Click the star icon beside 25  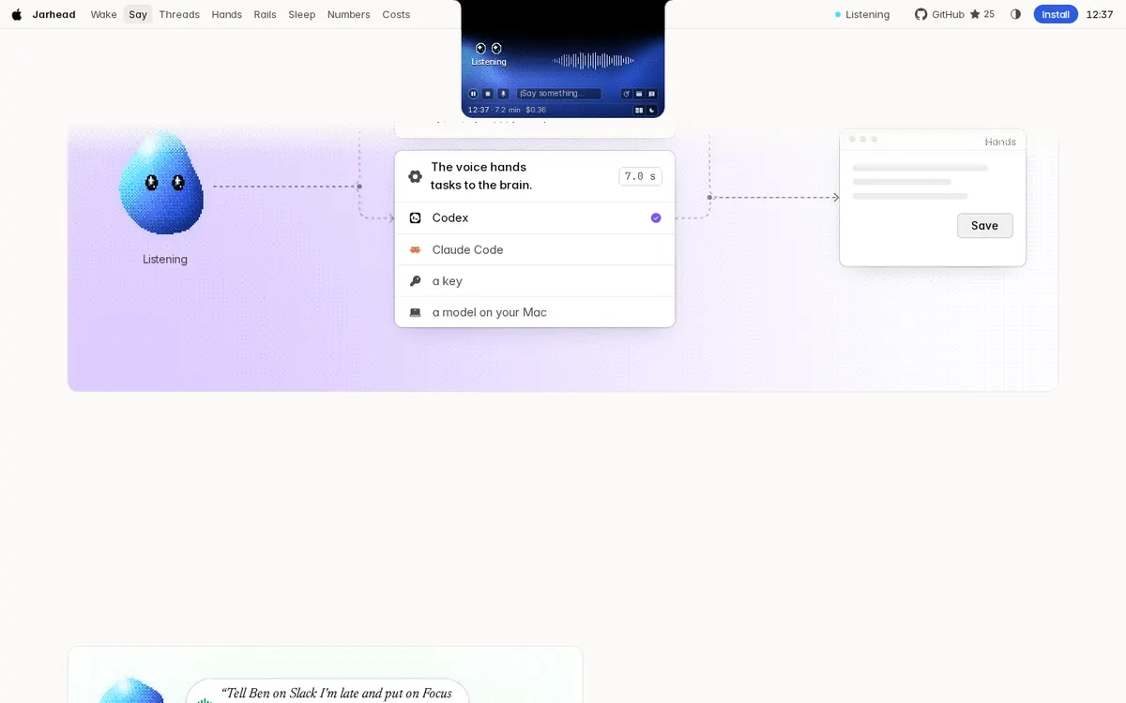975,14
